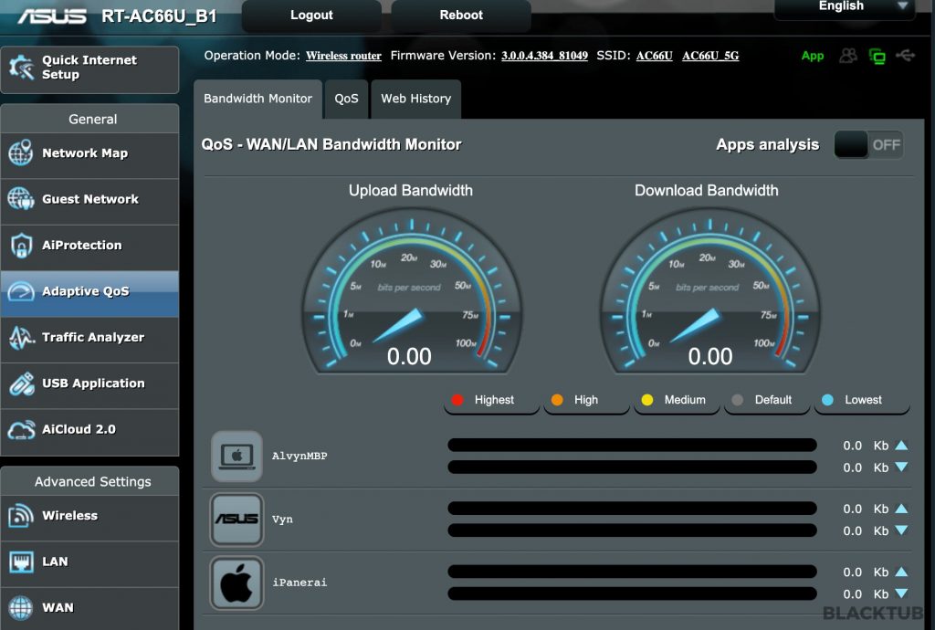
Task: Open the AiCloud 2.0 cloud icon
Action: click(x=22, y=429)
